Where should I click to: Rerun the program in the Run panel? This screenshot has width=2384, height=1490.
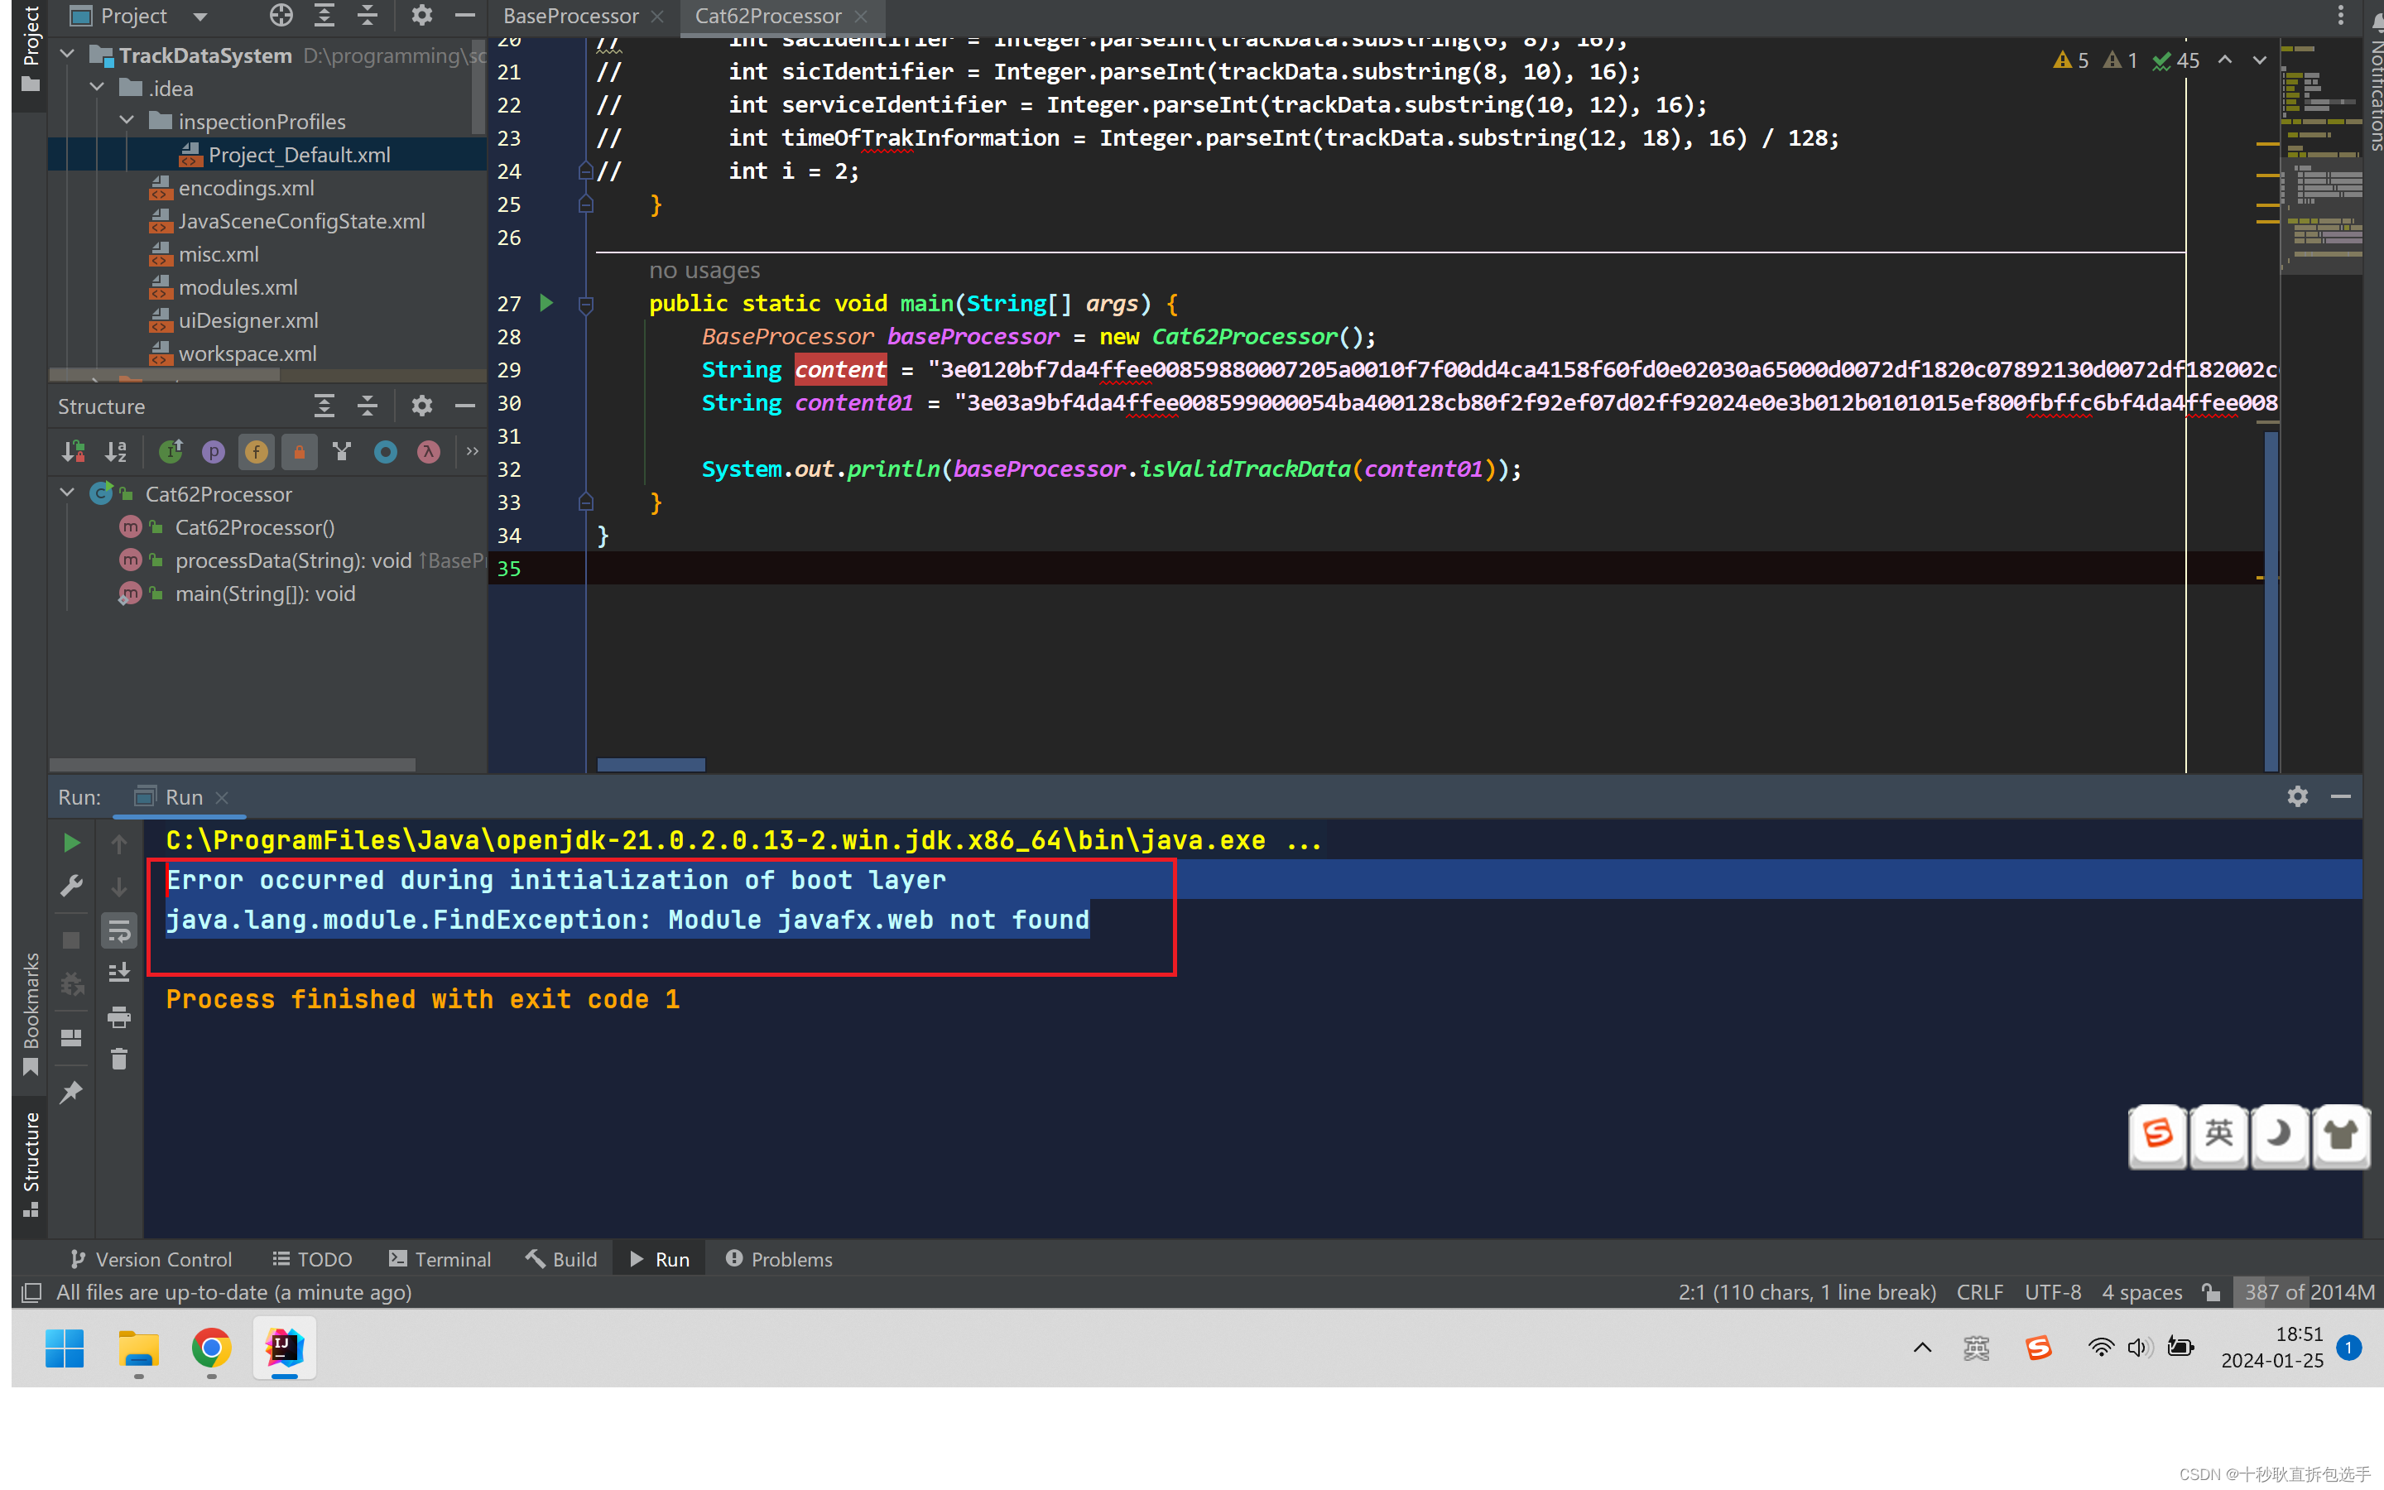(71, 843)
